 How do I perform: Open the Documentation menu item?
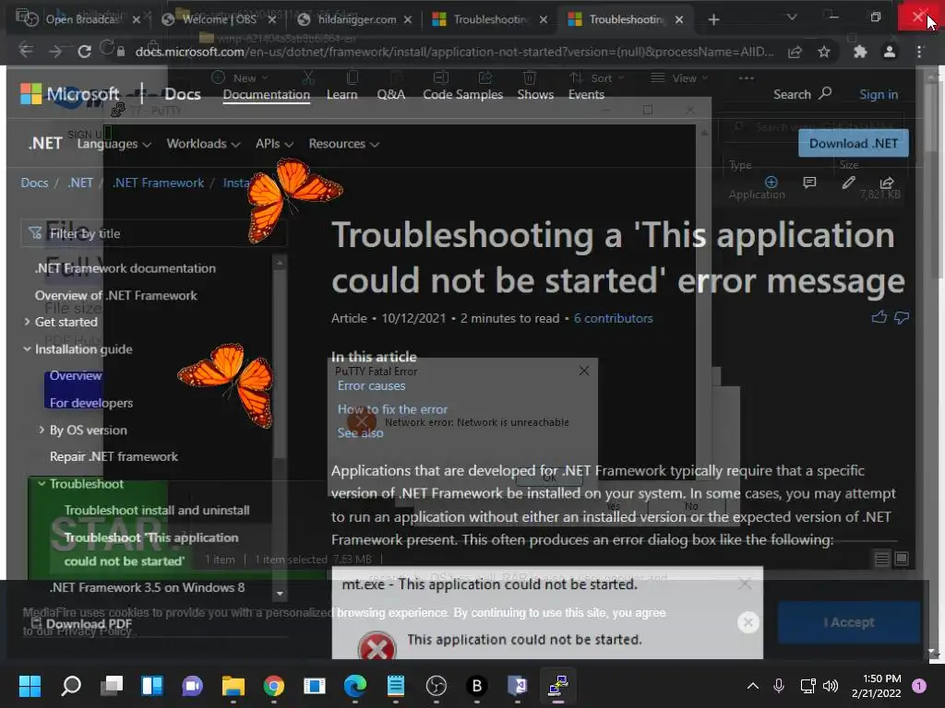coord(267,95)
